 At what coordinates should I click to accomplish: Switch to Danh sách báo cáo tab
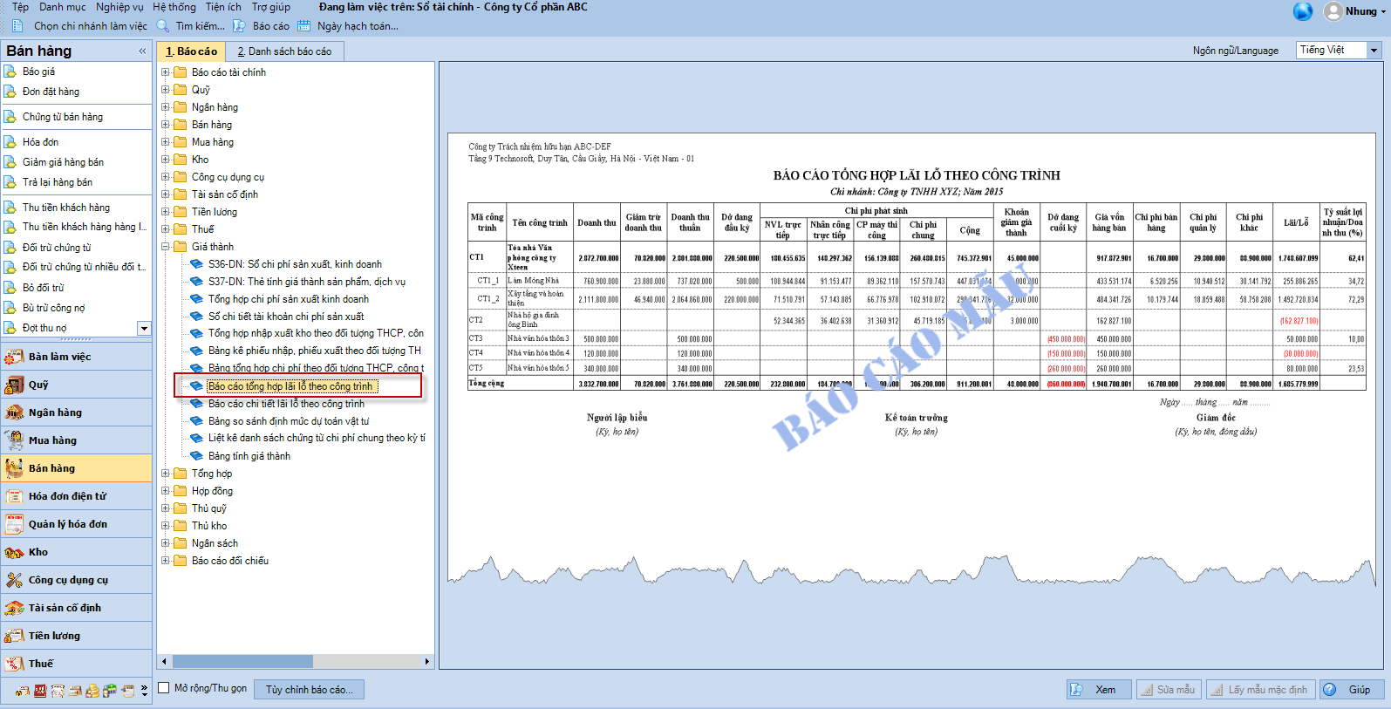(284, 51)
